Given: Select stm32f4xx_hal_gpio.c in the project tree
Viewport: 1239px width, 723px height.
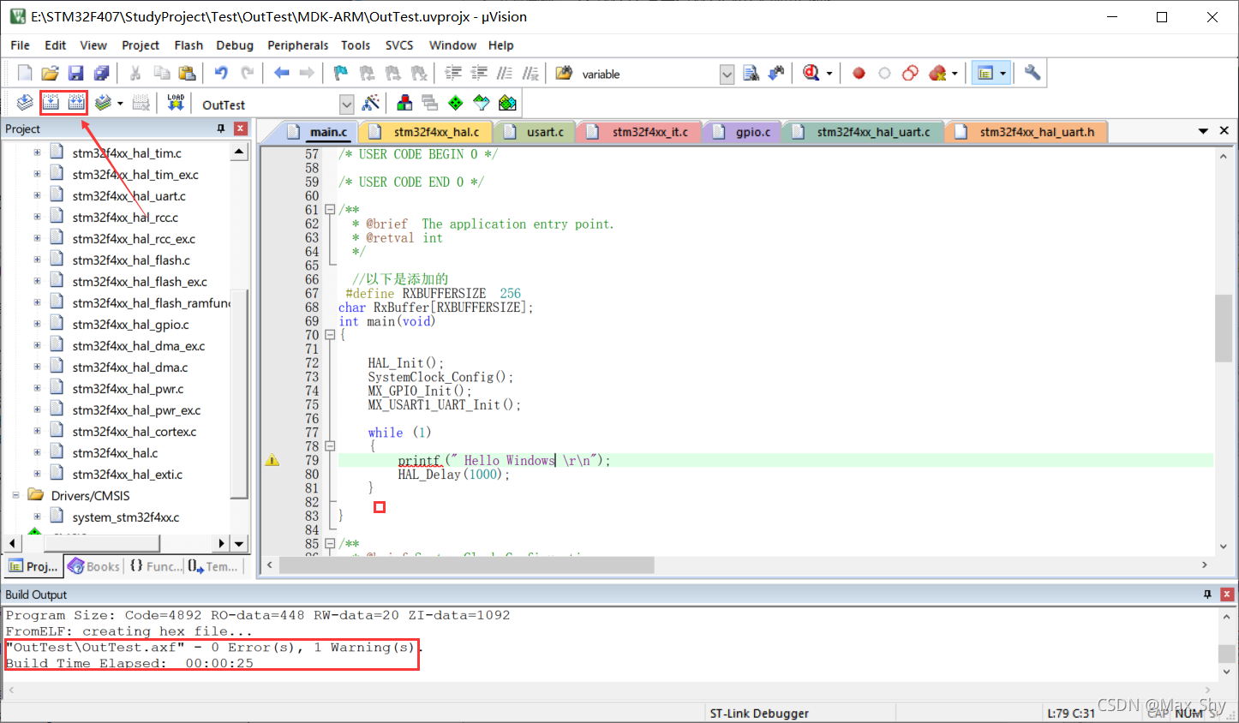Looking at the screenshot, I should [130, 324].
